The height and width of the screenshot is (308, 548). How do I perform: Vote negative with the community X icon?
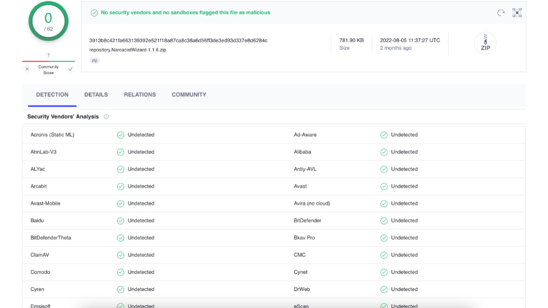pyautogui.click(x=27, y=69)
